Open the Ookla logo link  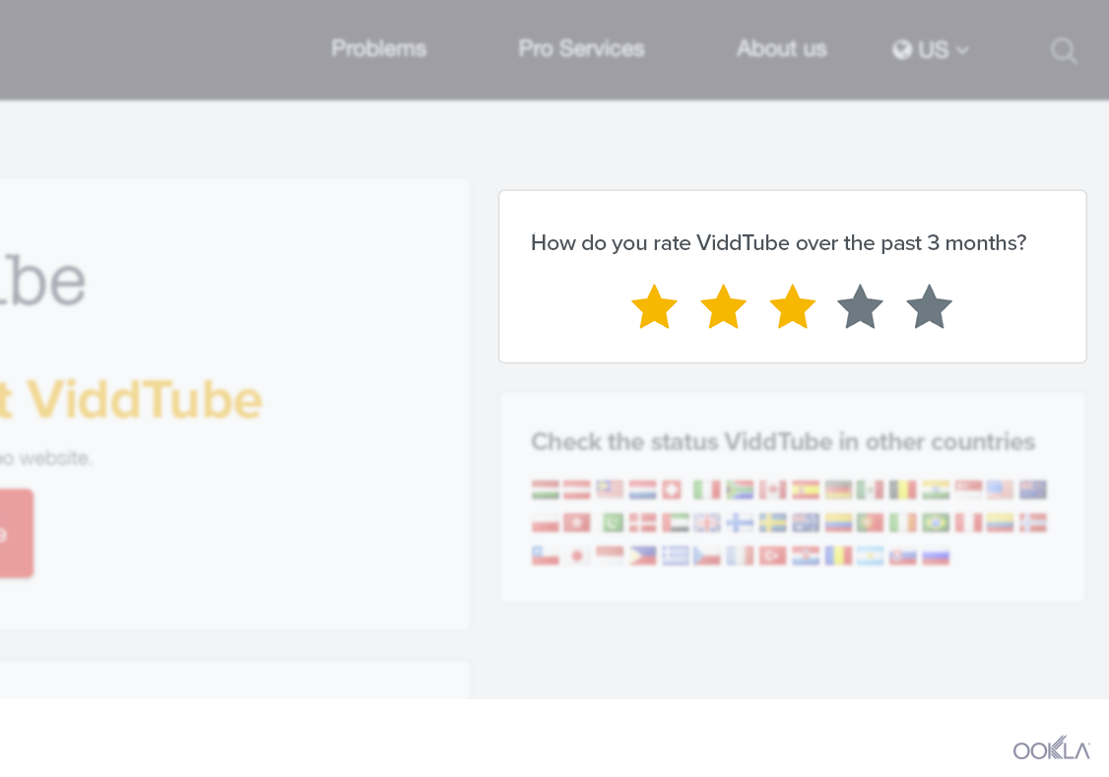click(1052, 748)
